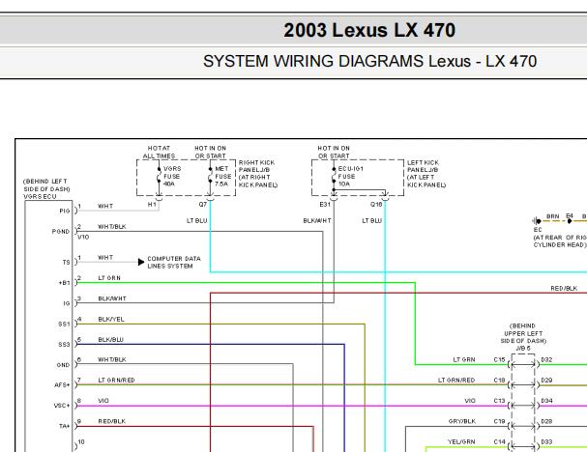587x452 pixels.
Task: Click junction pin 'C14'
Action: point(499,442)
